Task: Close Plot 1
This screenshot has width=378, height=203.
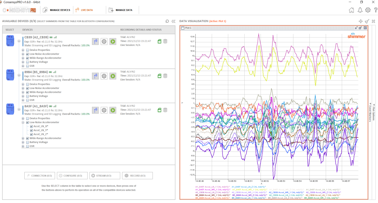Action: point(365,28)
